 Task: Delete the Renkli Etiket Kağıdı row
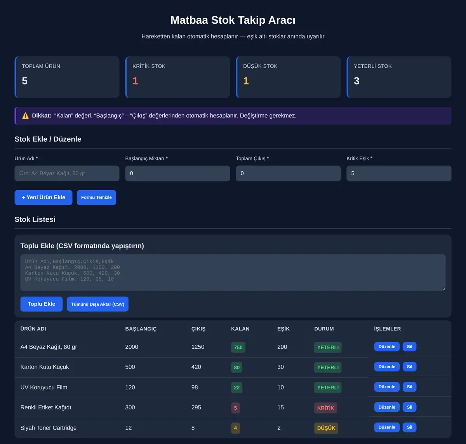pos(409,407)
